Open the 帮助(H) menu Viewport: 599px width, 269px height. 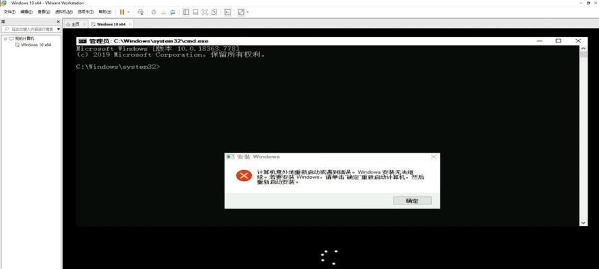coord(104,12)
